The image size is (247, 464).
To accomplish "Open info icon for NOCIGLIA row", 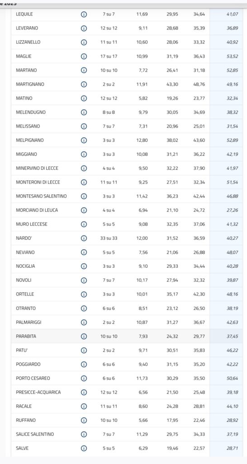I will (x=84, y=266).
